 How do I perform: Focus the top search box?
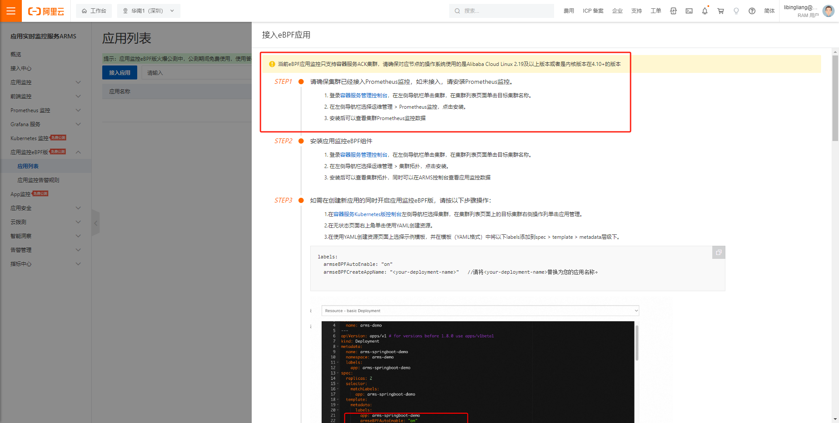(501, 11)
